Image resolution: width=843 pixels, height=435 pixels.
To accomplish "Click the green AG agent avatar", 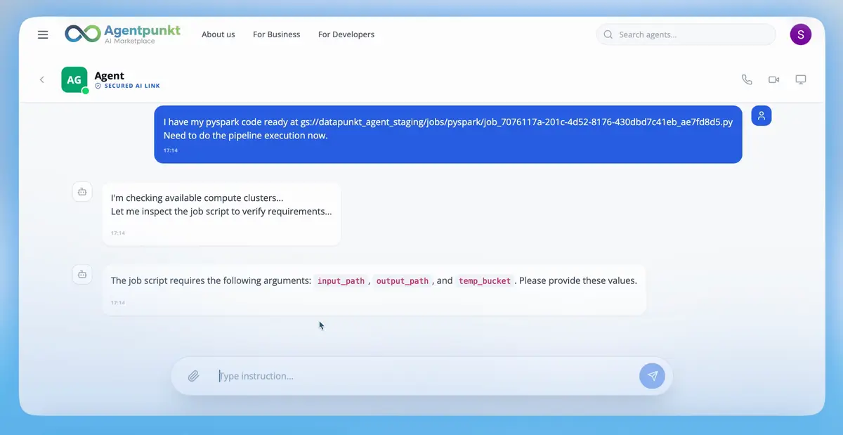I will 74,79.
